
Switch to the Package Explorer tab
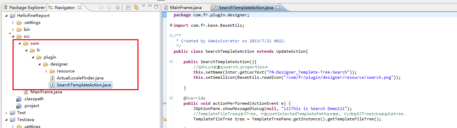[24, 7]
